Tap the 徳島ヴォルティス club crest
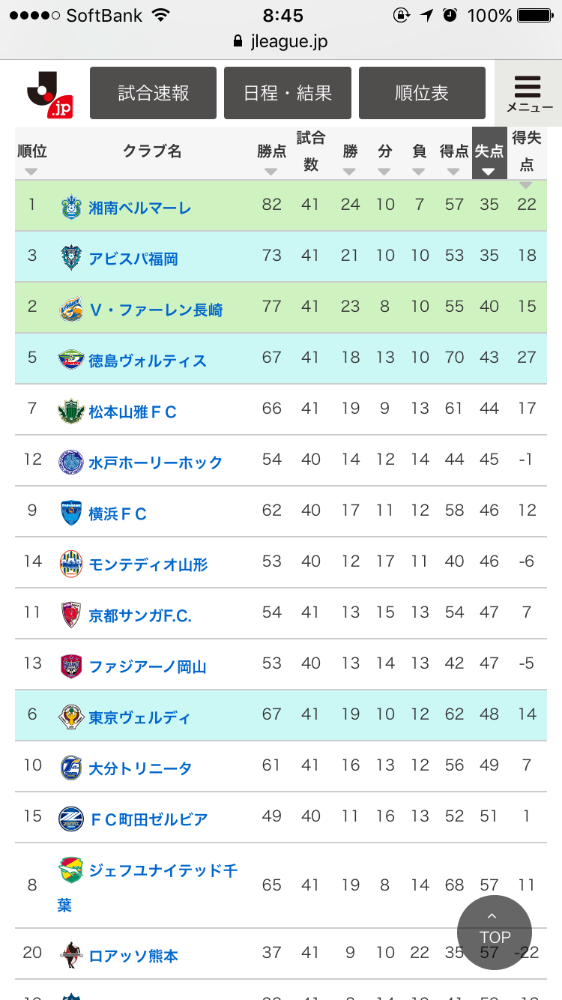Screen dimensions: 562x1000 tap(71, 360)
